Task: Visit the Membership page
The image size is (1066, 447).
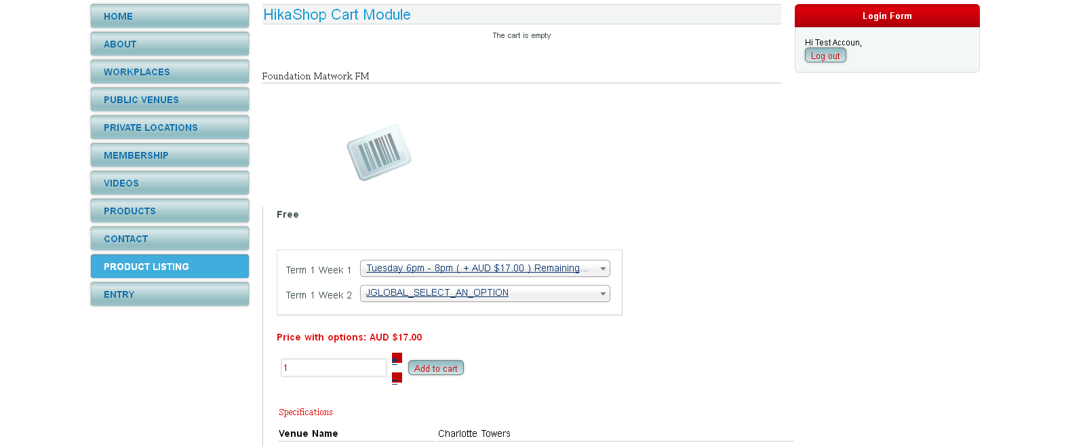Action: (170, 155)
